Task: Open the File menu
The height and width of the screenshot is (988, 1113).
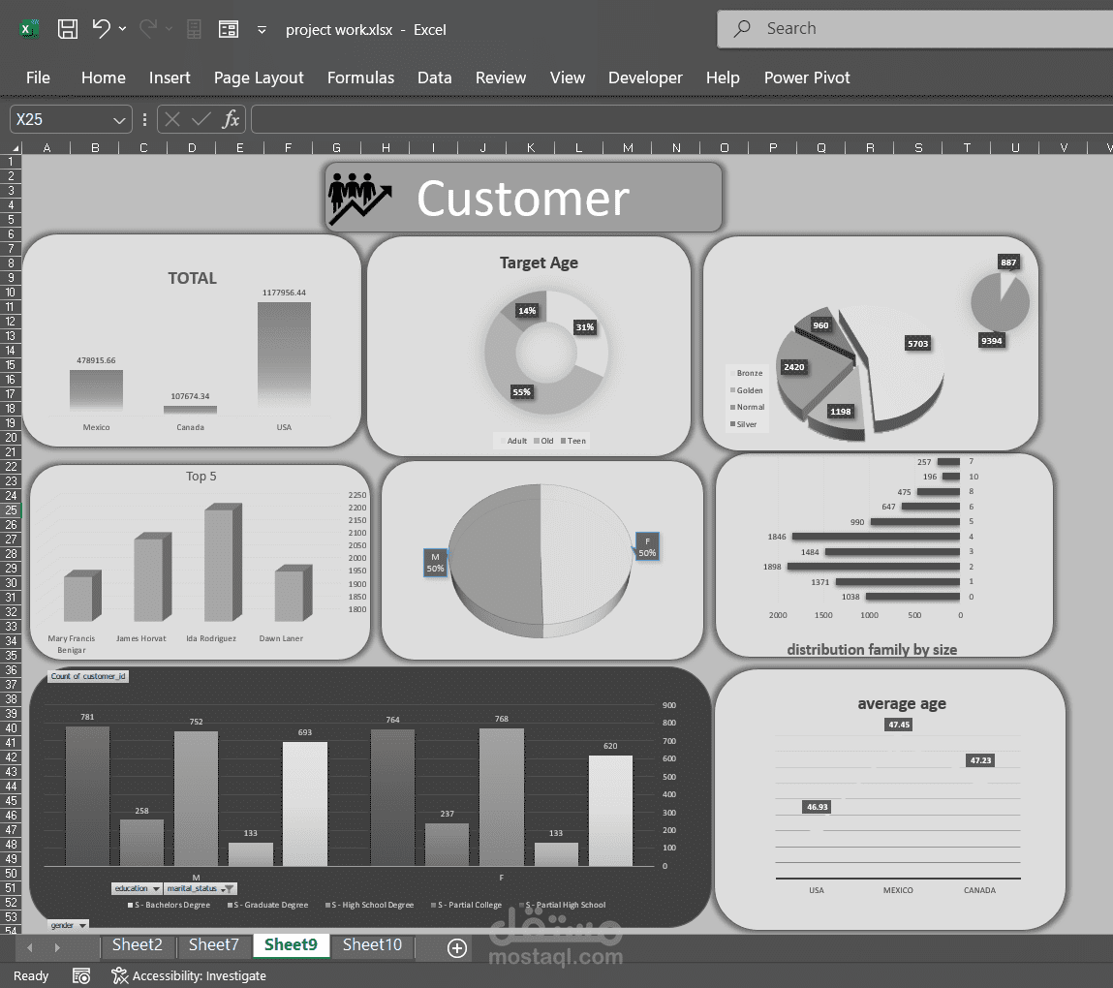Action: click(38, 77)
